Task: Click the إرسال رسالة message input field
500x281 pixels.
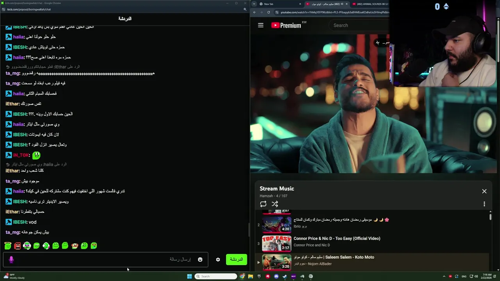Action: click(105, 260)
